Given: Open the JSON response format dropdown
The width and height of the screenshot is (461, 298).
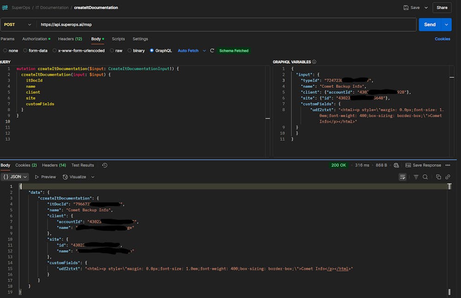Looking at the screenshot, I should tap(15, 177).
